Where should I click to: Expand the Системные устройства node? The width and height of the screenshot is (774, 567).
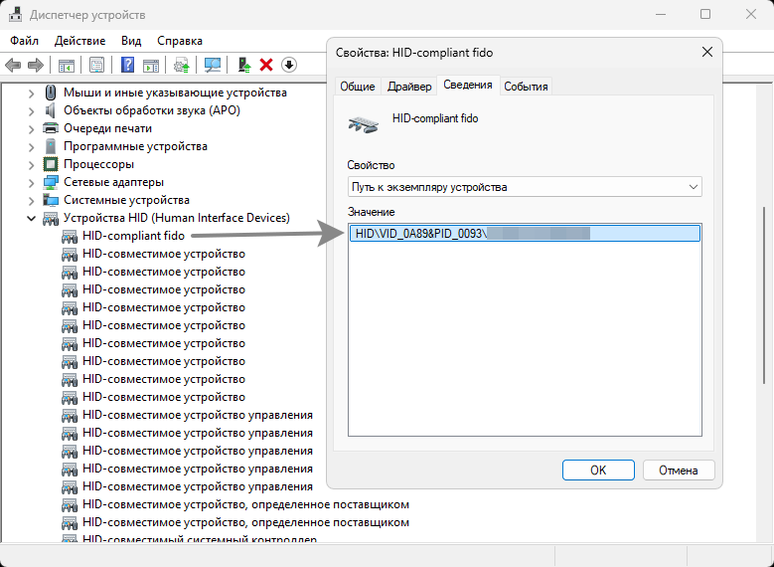pyautogui.click(x=31, y=200)
